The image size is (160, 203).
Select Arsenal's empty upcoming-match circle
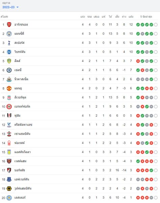156,25
